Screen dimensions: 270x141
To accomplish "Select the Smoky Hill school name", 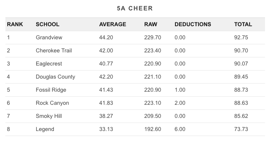I will pyautogui.click(x=49, y=116).
